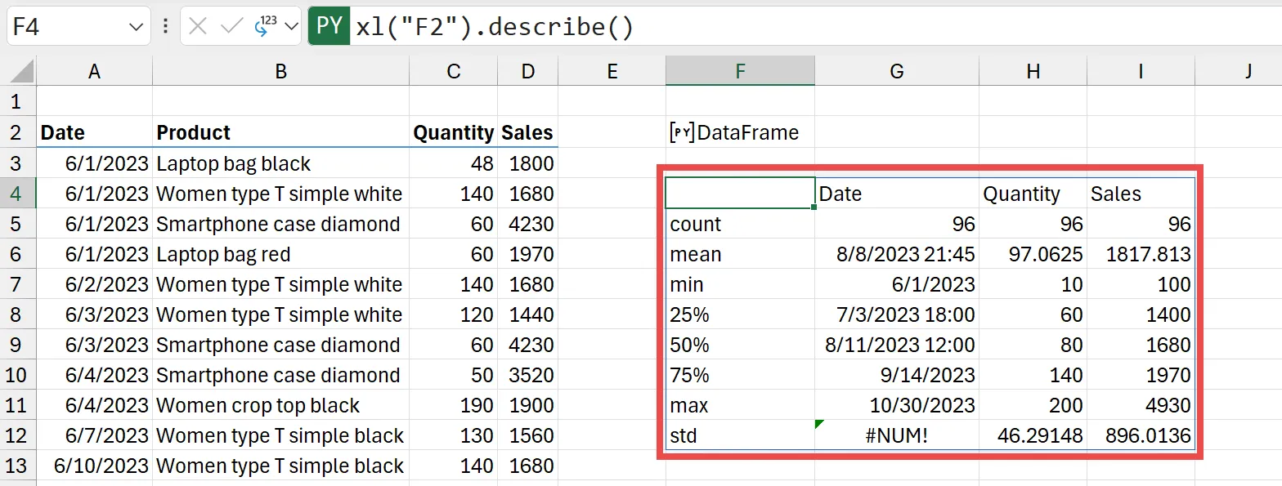The image size is (1282, 486).
Task: Click the std Quantity value 46.29148
Action: coord(1033,435)
